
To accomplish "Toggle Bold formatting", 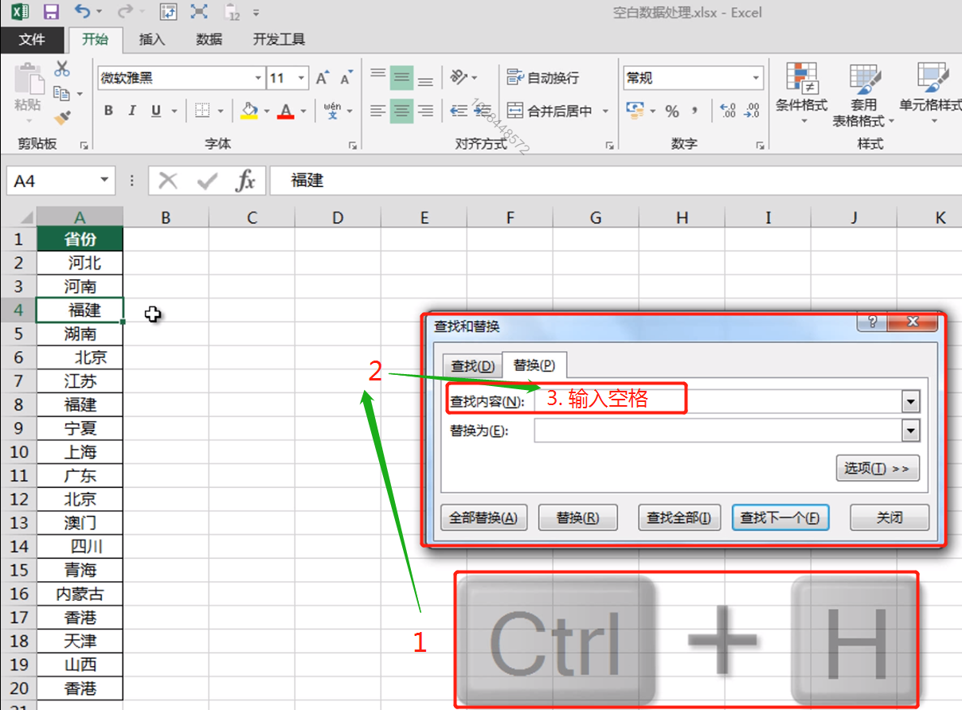I will coord(108,111).
